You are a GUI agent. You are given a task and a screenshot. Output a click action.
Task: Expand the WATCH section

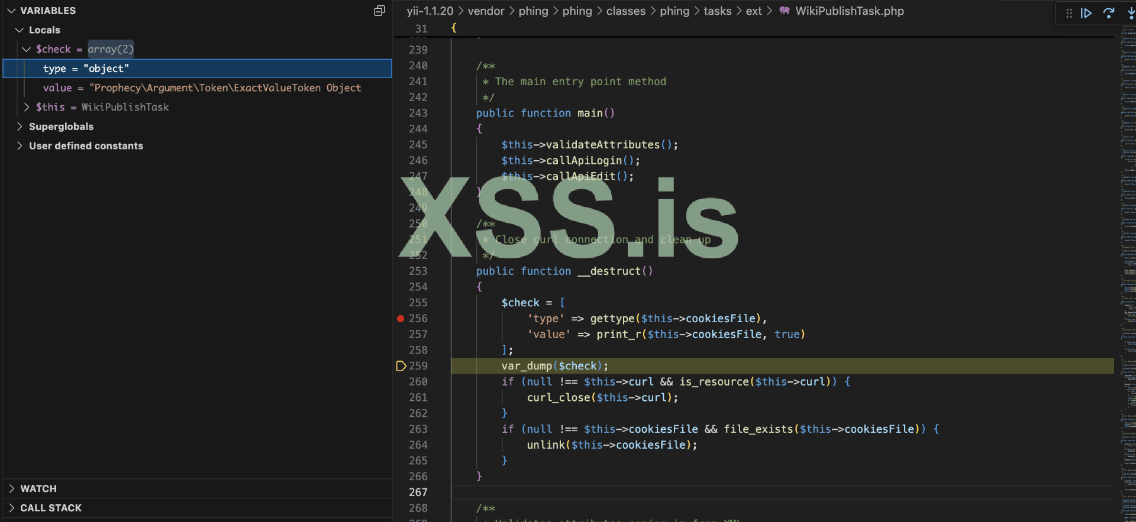pyautogui.click(x=11, y=488)
